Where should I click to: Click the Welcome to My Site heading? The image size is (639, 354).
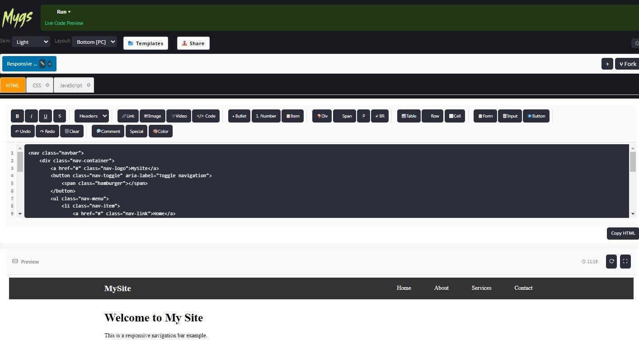pyautogui.click(x=154, y=318)
